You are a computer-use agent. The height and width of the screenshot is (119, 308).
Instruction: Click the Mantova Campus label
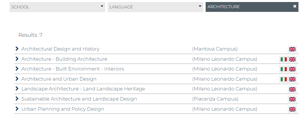coord(215,49)
